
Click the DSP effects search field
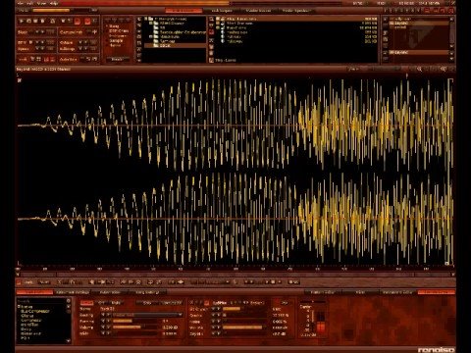coord(41,301)
